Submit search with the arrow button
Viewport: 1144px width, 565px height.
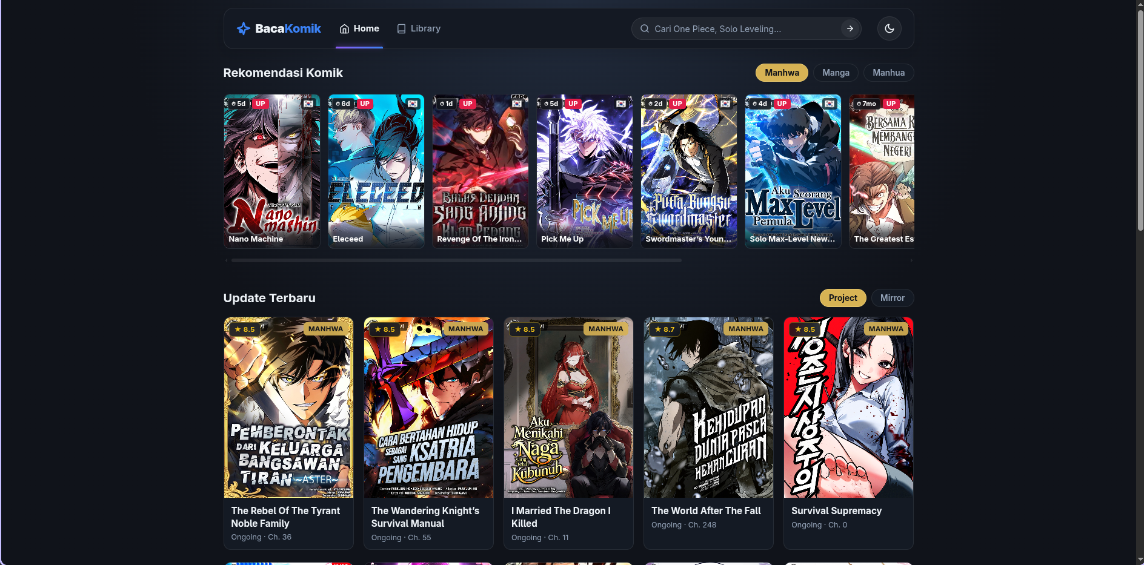(850, 28)
